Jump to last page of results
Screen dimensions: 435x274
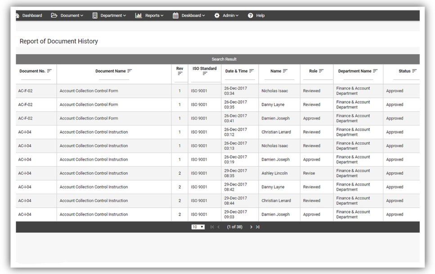coord(258,227)
